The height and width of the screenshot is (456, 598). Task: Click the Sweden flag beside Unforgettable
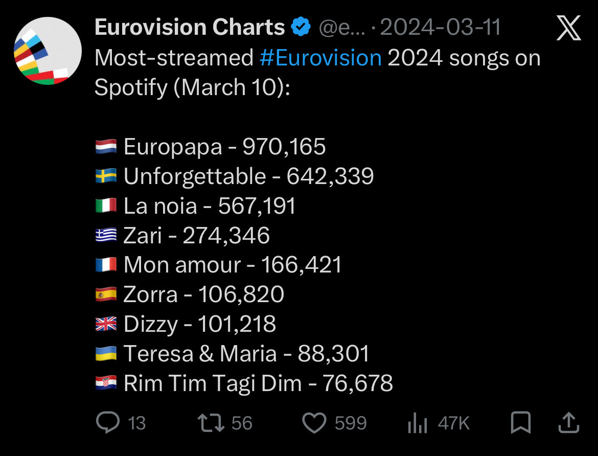(x=106, y=176)
